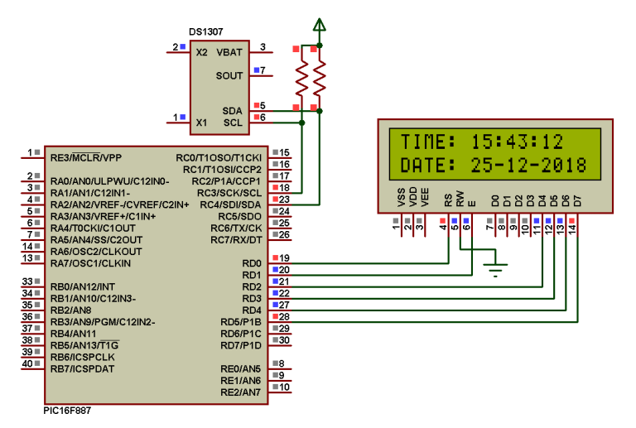The height and width of the screenshot is (428, 636).
Task: Click the RB7/ICSPDAT pin label
Action: coord(82,369)
